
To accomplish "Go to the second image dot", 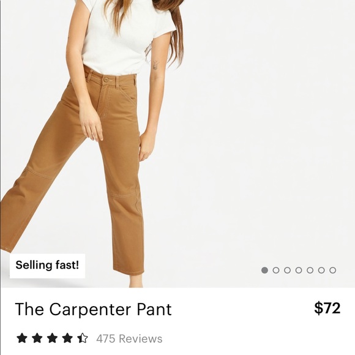I will (276, 270).
